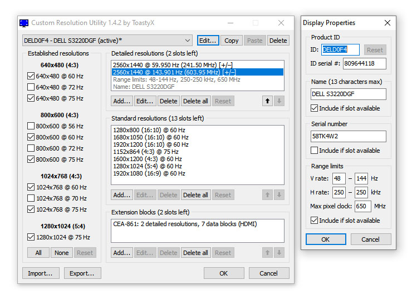
Task: Select 1920x1080 (16:9) @ 60 Hz row
Action: (198, 173)
